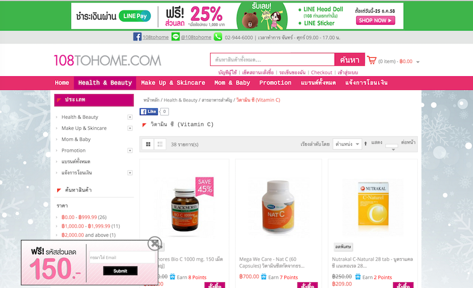Open the shopping cart icon
This screenshot has height=288, width=473.
coord(372,60)
